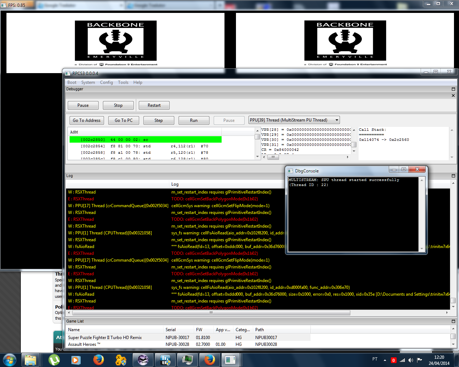Open uTorrent from the taskbar
The image size is (459, 367).
pos(54,359)
